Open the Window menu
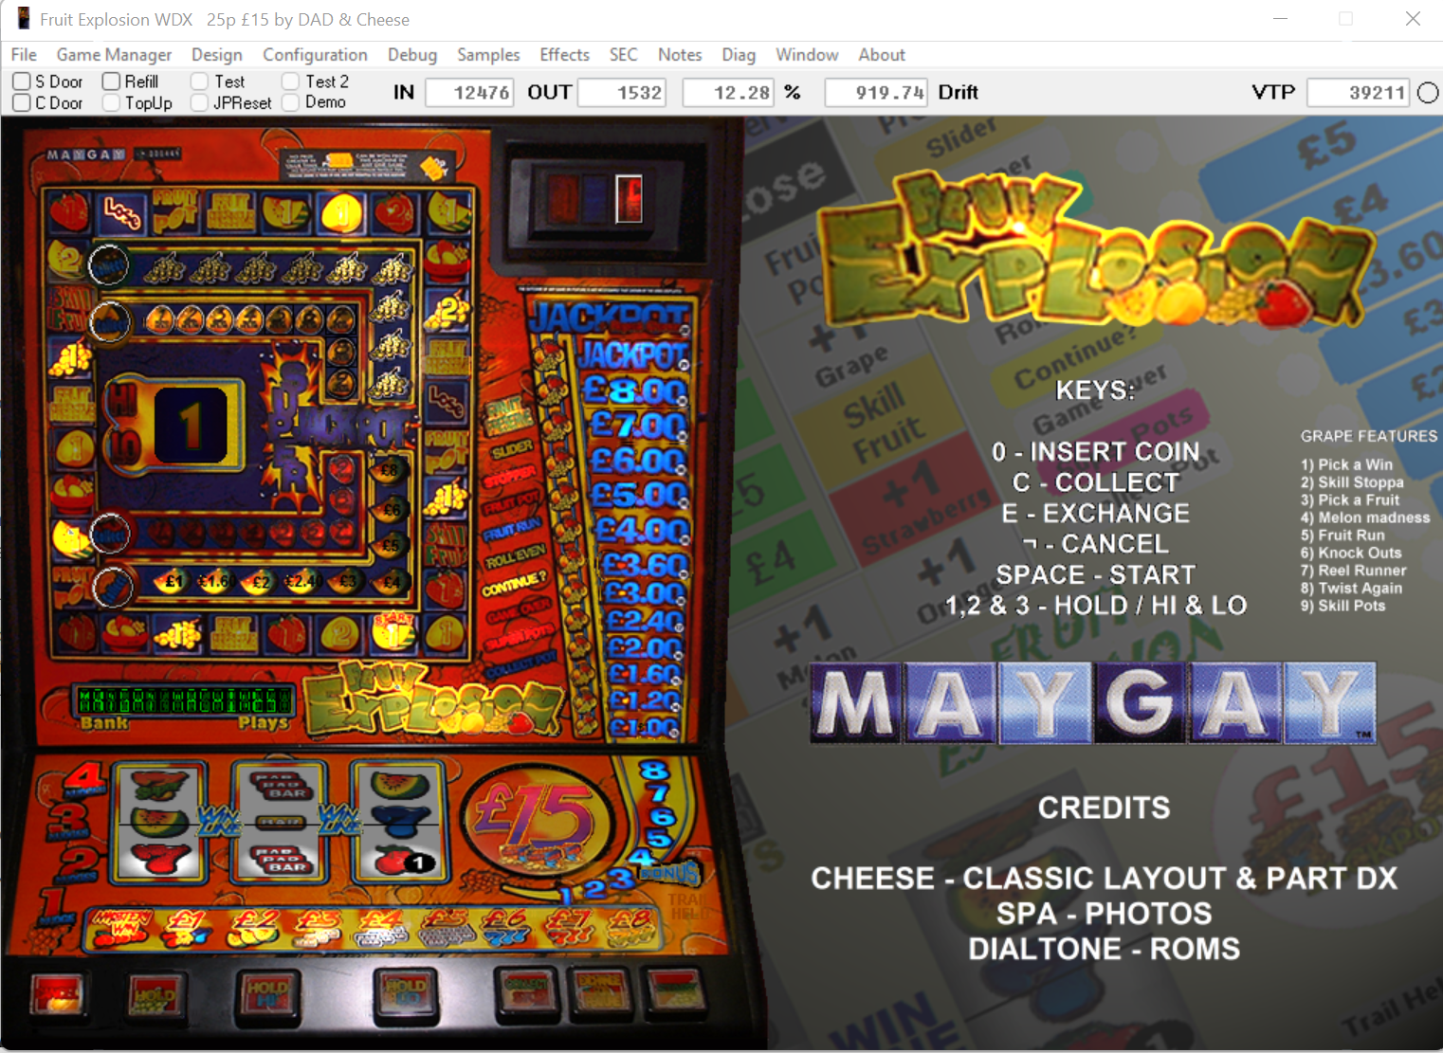 tap(807, 54)
